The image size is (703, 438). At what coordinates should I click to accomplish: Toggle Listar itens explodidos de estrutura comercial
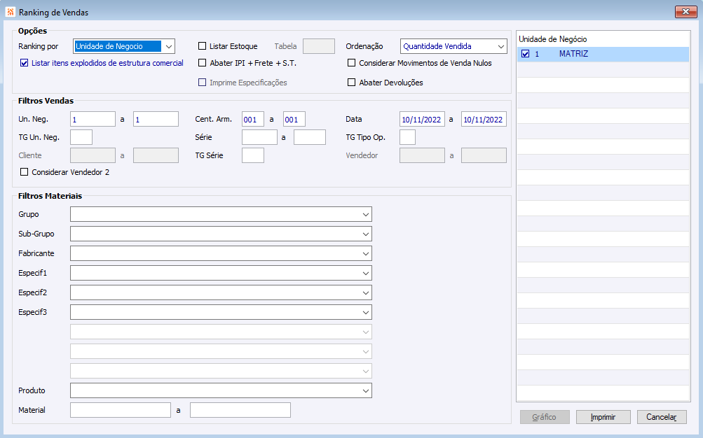click(x=25, y=63)
